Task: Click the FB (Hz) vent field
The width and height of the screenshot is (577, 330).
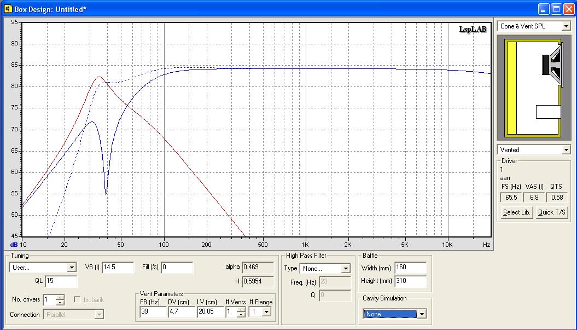Action: click(154, 312)
